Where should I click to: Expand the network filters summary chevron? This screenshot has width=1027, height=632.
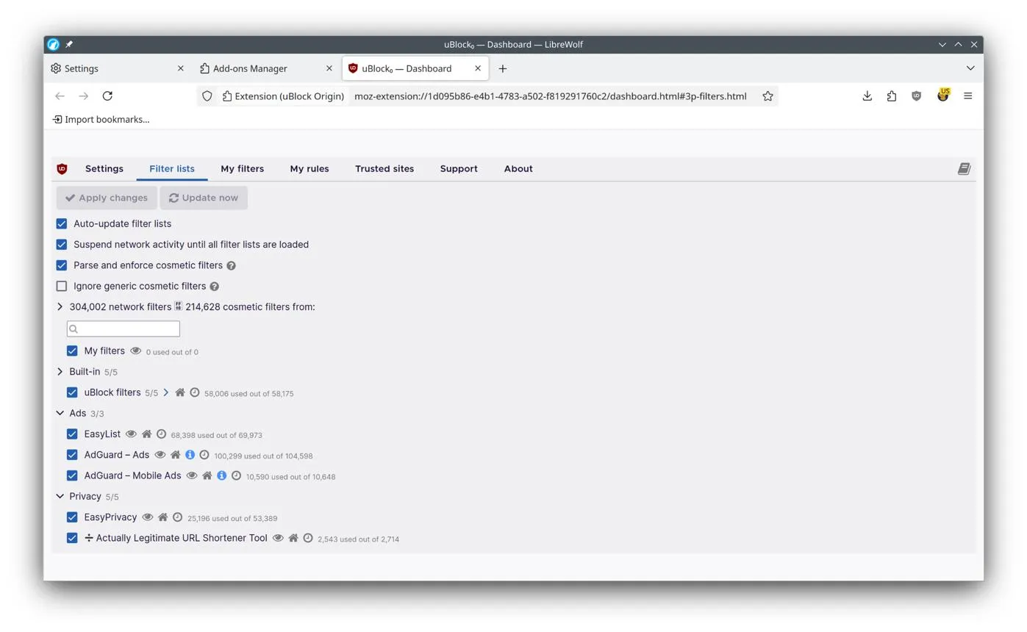pyautogui.click(x=60, y=307)
